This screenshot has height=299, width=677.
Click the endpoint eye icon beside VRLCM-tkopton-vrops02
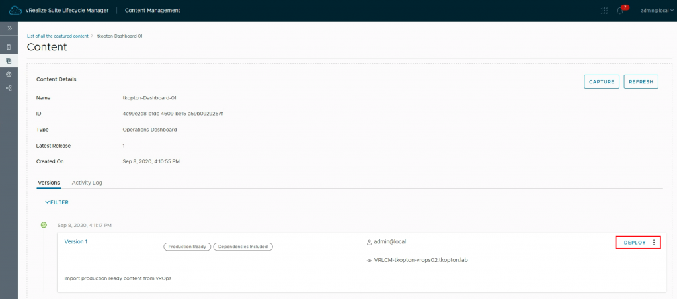pos(369,261)
